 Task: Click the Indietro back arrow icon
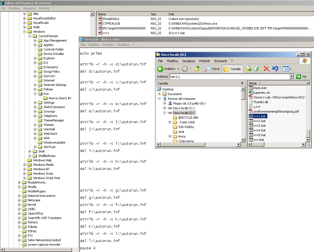(160, 69)
